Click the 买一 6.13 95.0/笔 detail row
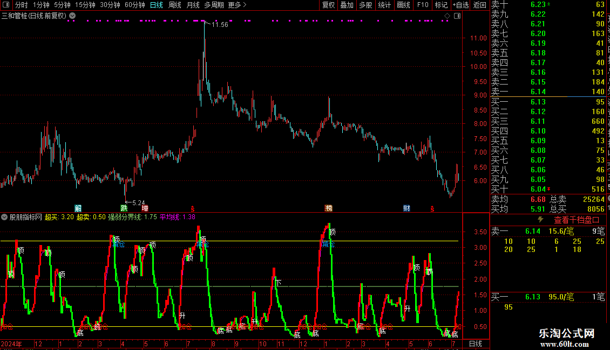The image size is (610, 350). point(548,297)
